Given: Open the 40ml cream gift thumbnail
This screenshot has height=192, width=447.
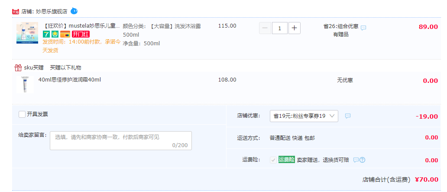Looking at the screenshot, I should 25,85.
